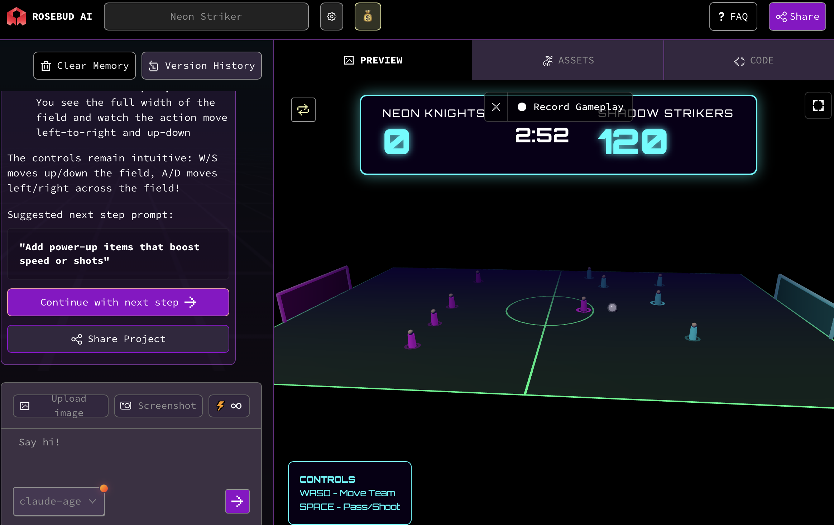Switch to the CODE tab
The width and height of the screenshot is (834, 525).
point(753,60)
